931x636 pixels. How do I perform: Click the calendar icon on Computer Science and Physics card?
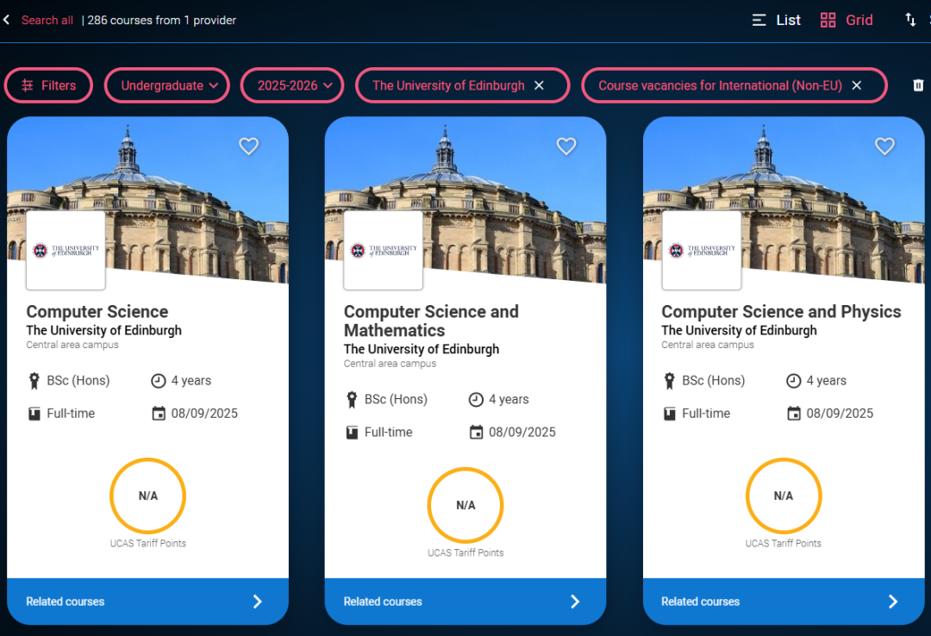coord(794,414)
